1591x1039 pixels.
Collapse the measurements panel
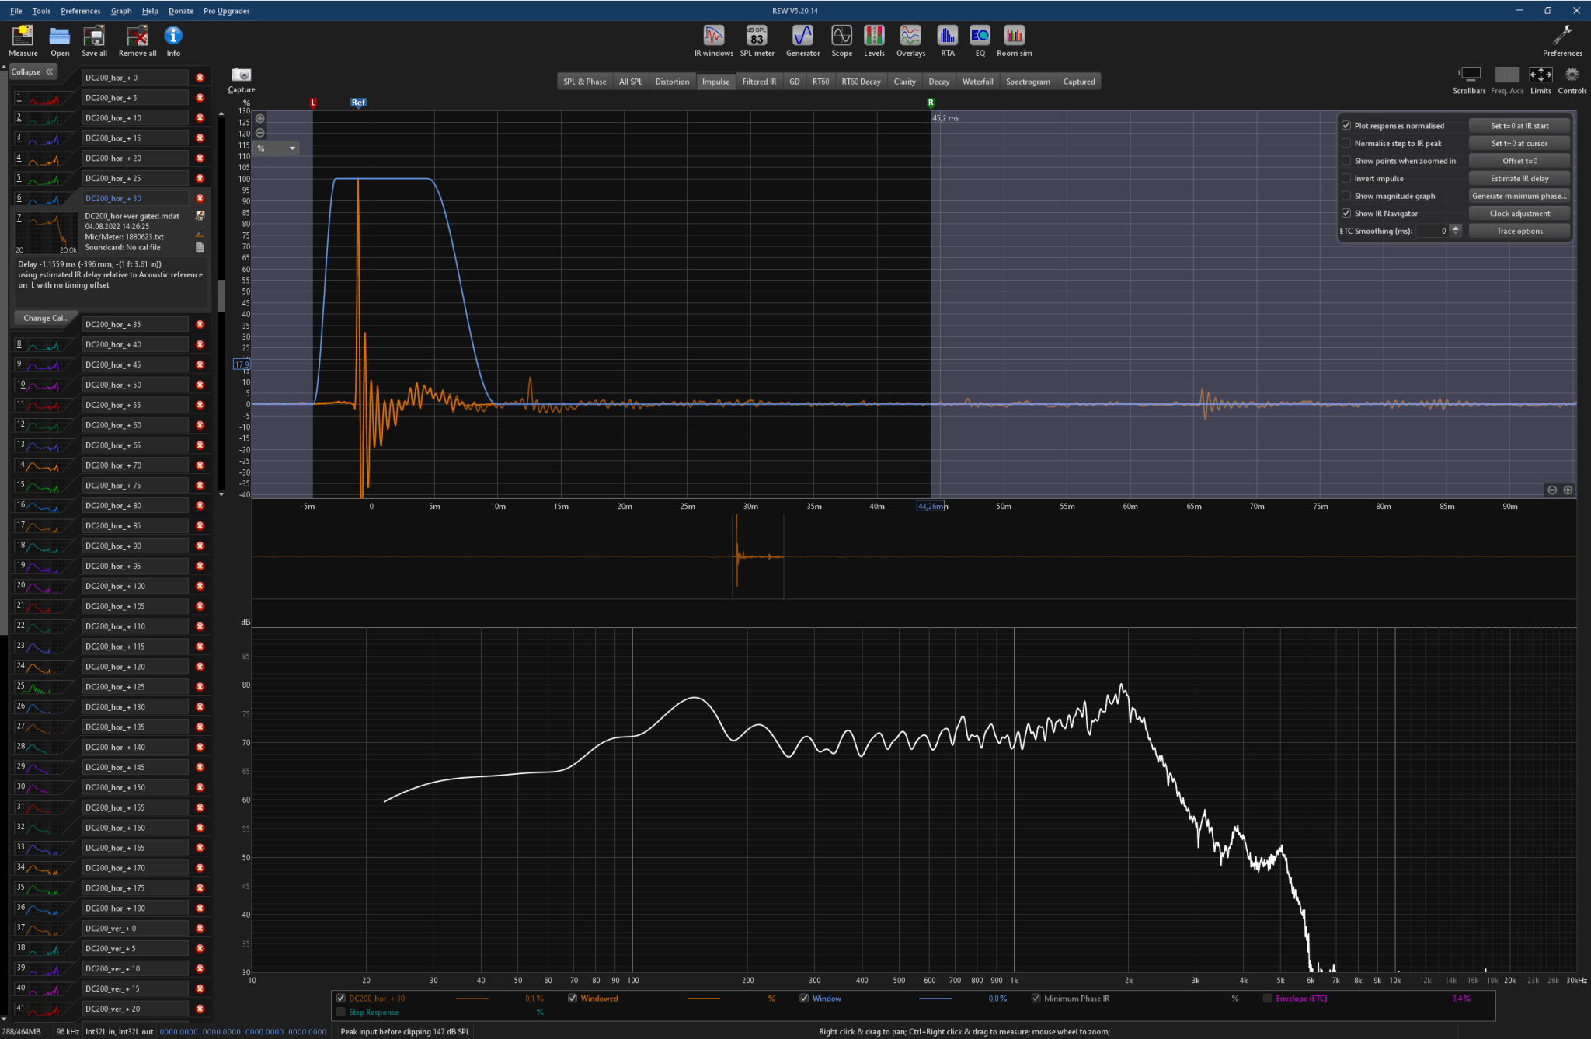[33, 71]
